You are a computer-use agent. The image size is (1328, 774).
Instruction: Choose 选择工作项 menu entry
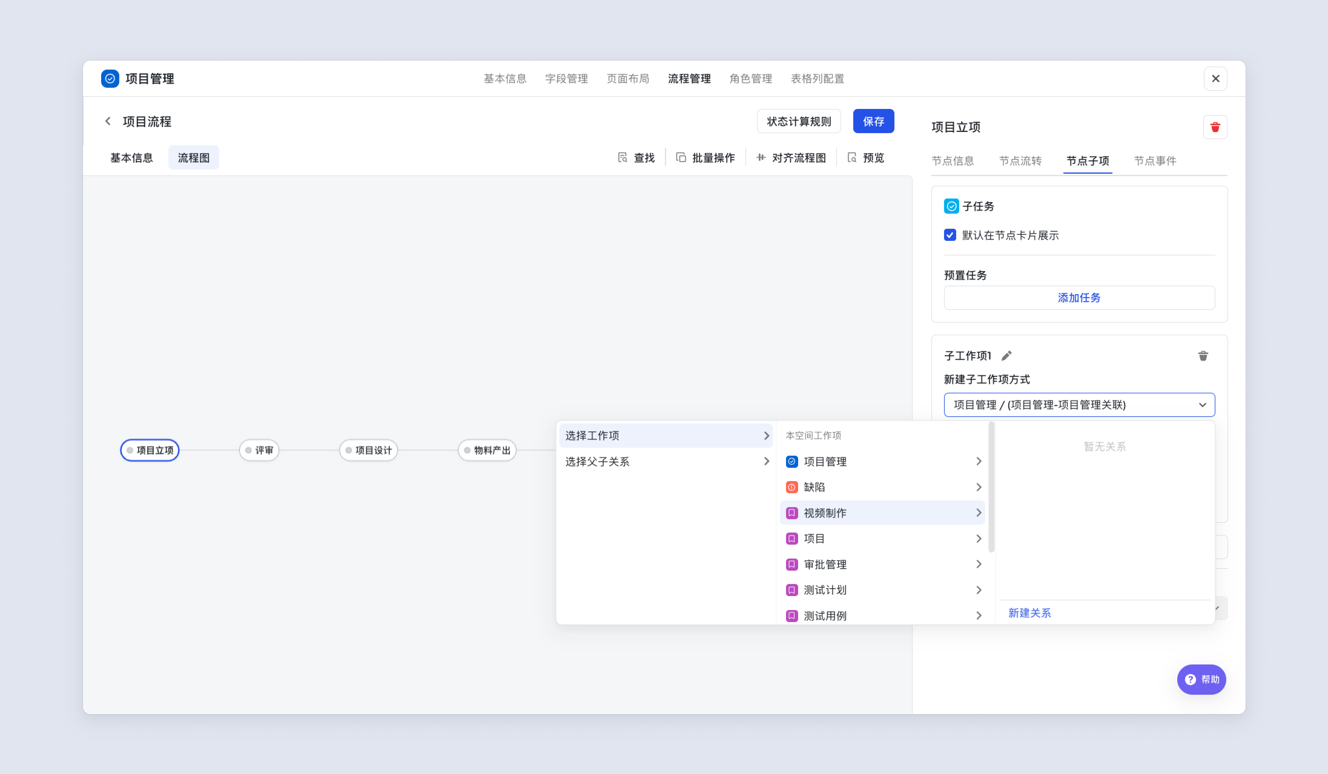pyautogui.click(x=666, y=435)
